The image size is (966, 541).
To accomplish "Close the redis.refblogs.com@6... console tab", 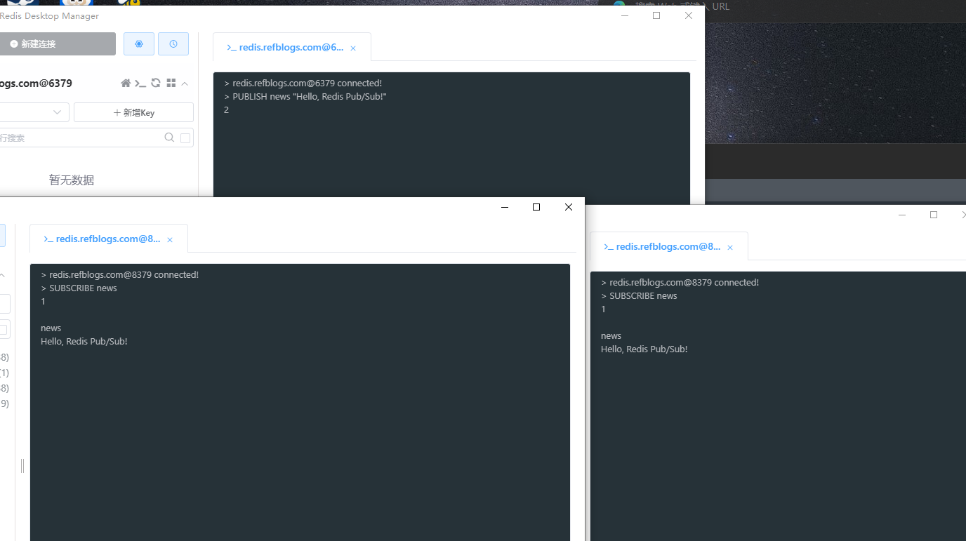I will [353, 48].
